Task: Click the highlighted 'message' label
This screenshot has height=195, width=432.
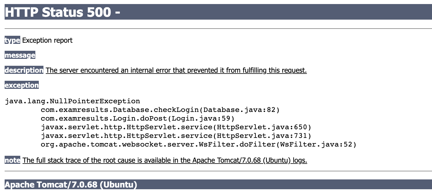Action: (x=20, y=55)
